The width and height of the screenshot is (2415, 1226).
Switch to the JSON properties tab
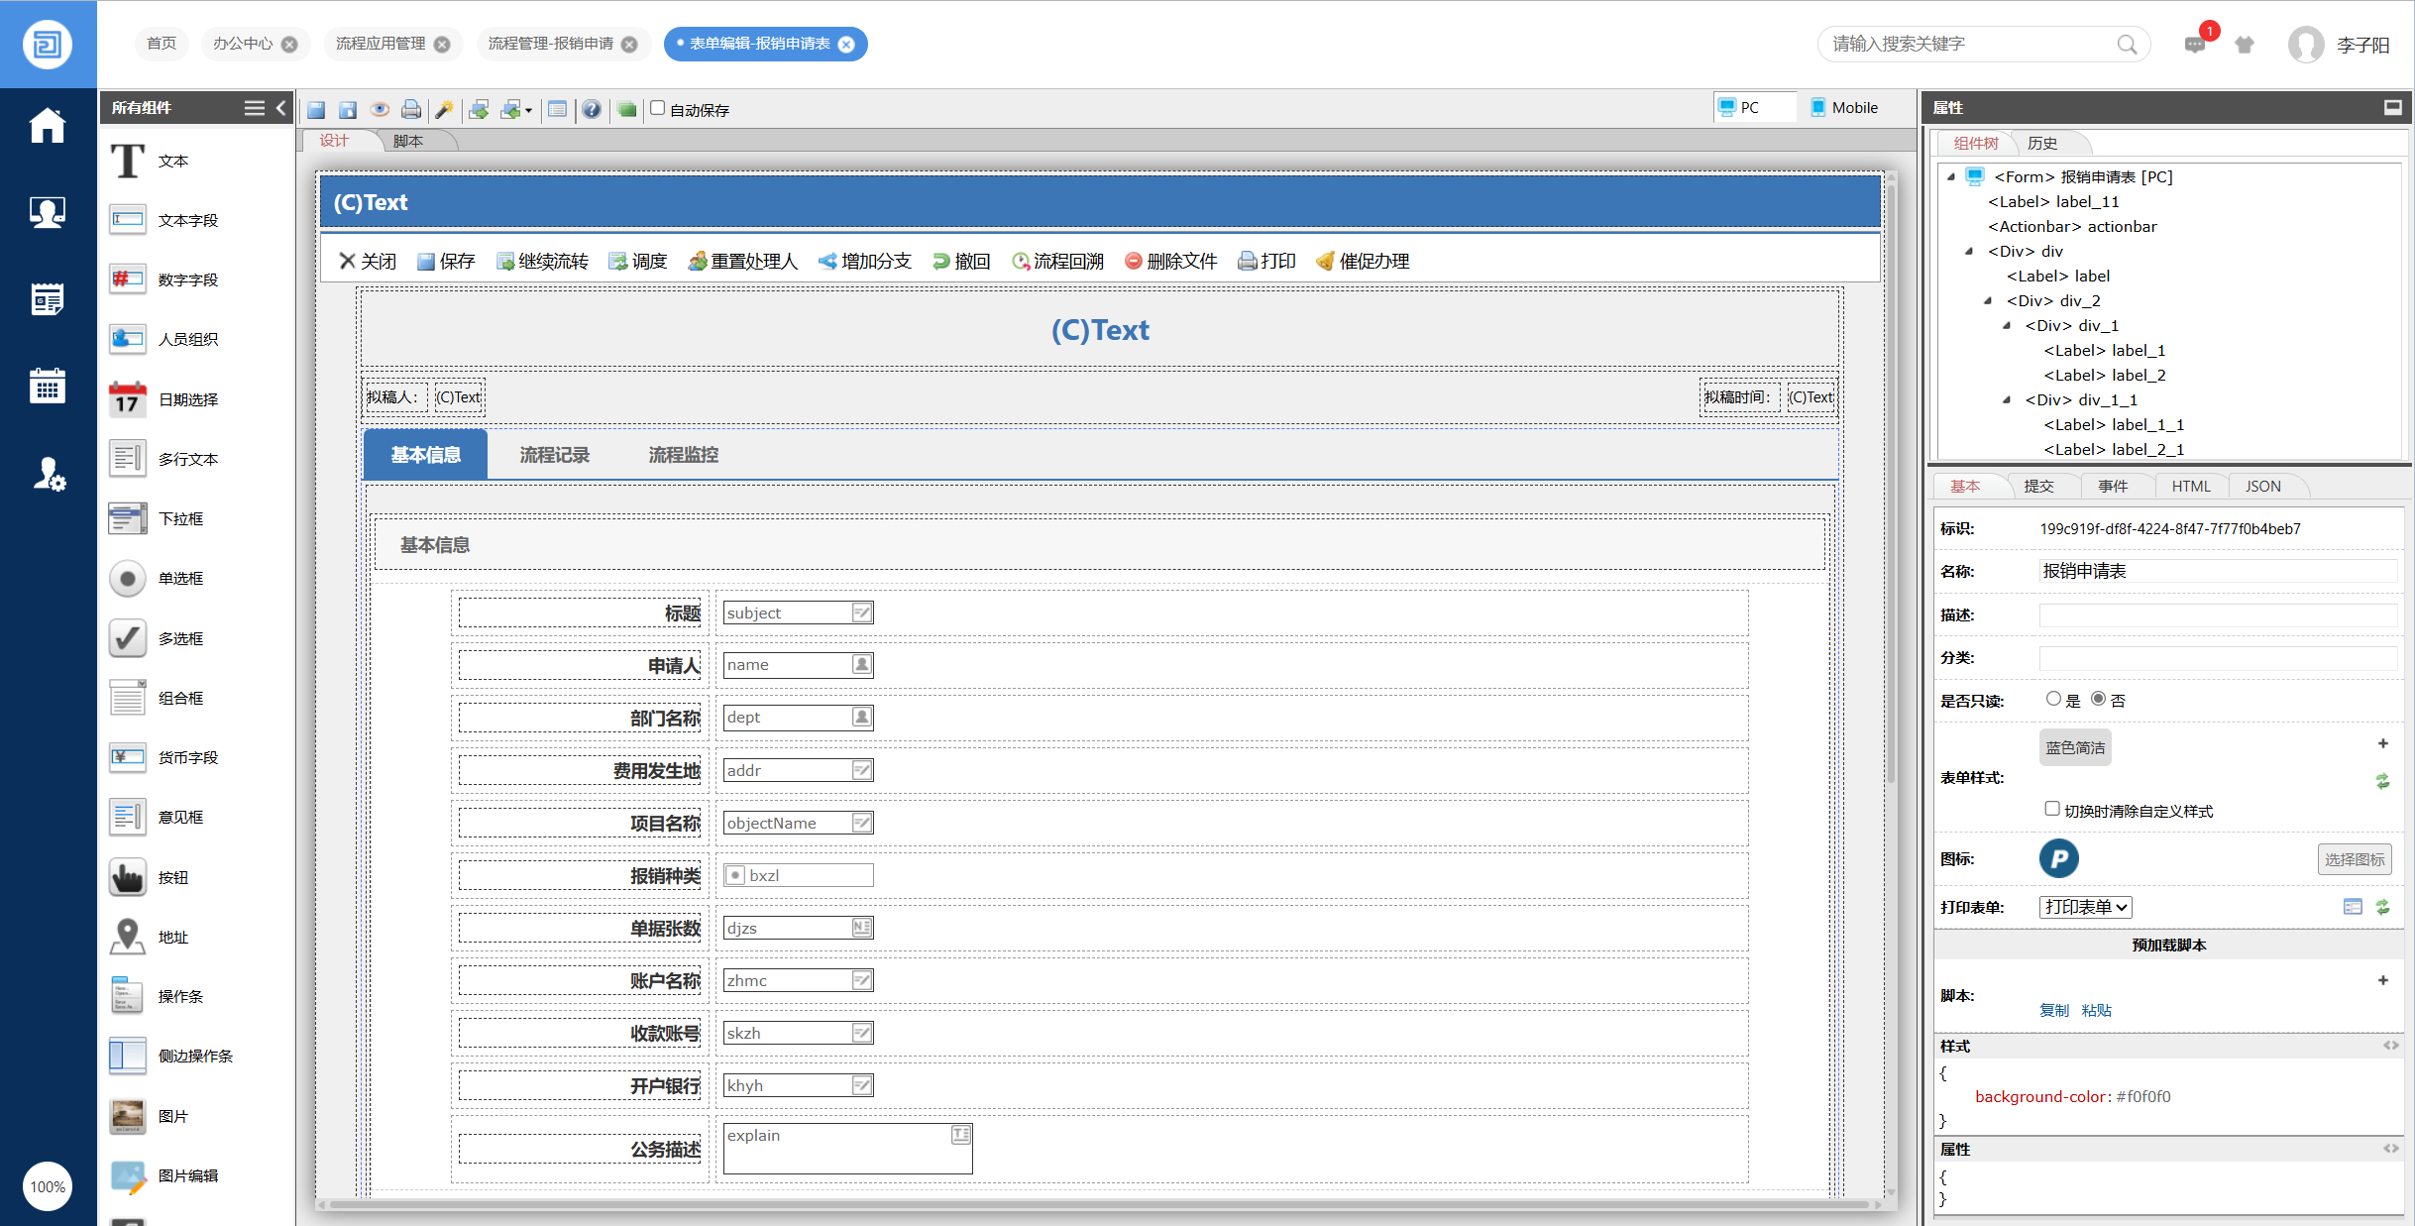click(x=2262, y=486)
